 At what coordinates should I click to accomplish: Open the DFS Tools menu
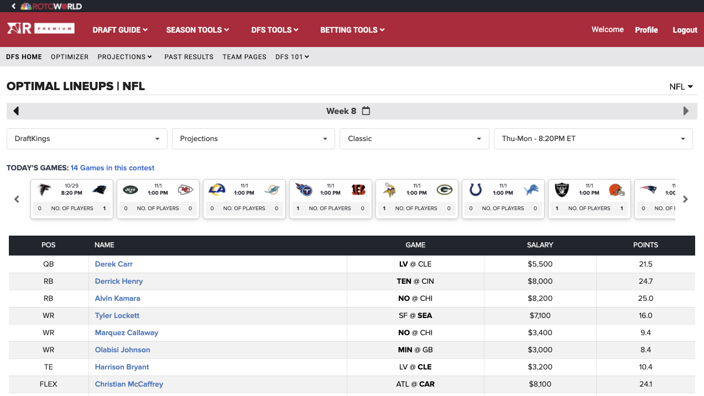[274, 30]
